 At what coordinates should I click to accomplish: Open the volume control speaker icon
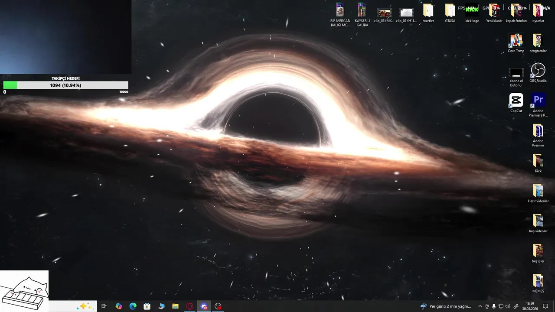[508, 306]
